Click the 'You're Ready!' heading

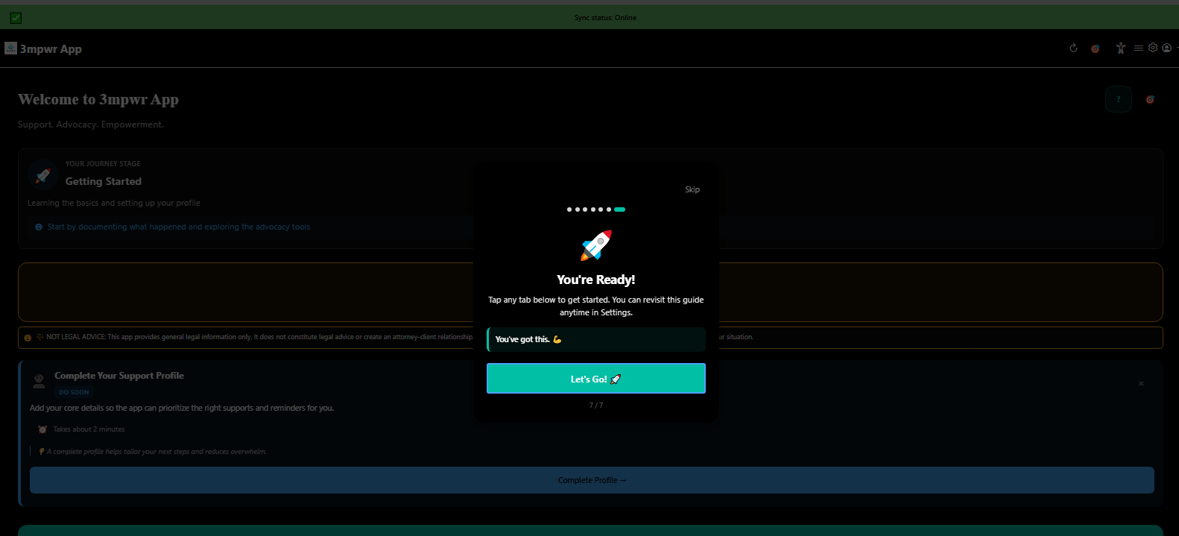(596, 280)
